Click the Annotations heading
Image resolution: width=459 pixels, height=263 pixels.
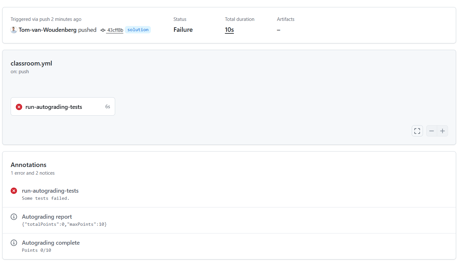(29, 165)
